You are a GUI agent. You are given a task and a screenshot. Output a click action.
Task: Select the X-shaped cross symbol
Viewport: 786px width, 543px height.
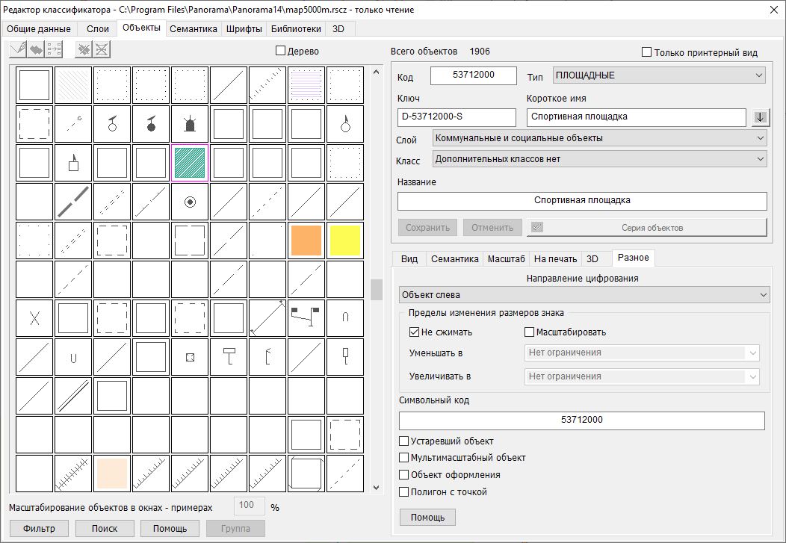(34, 318)
